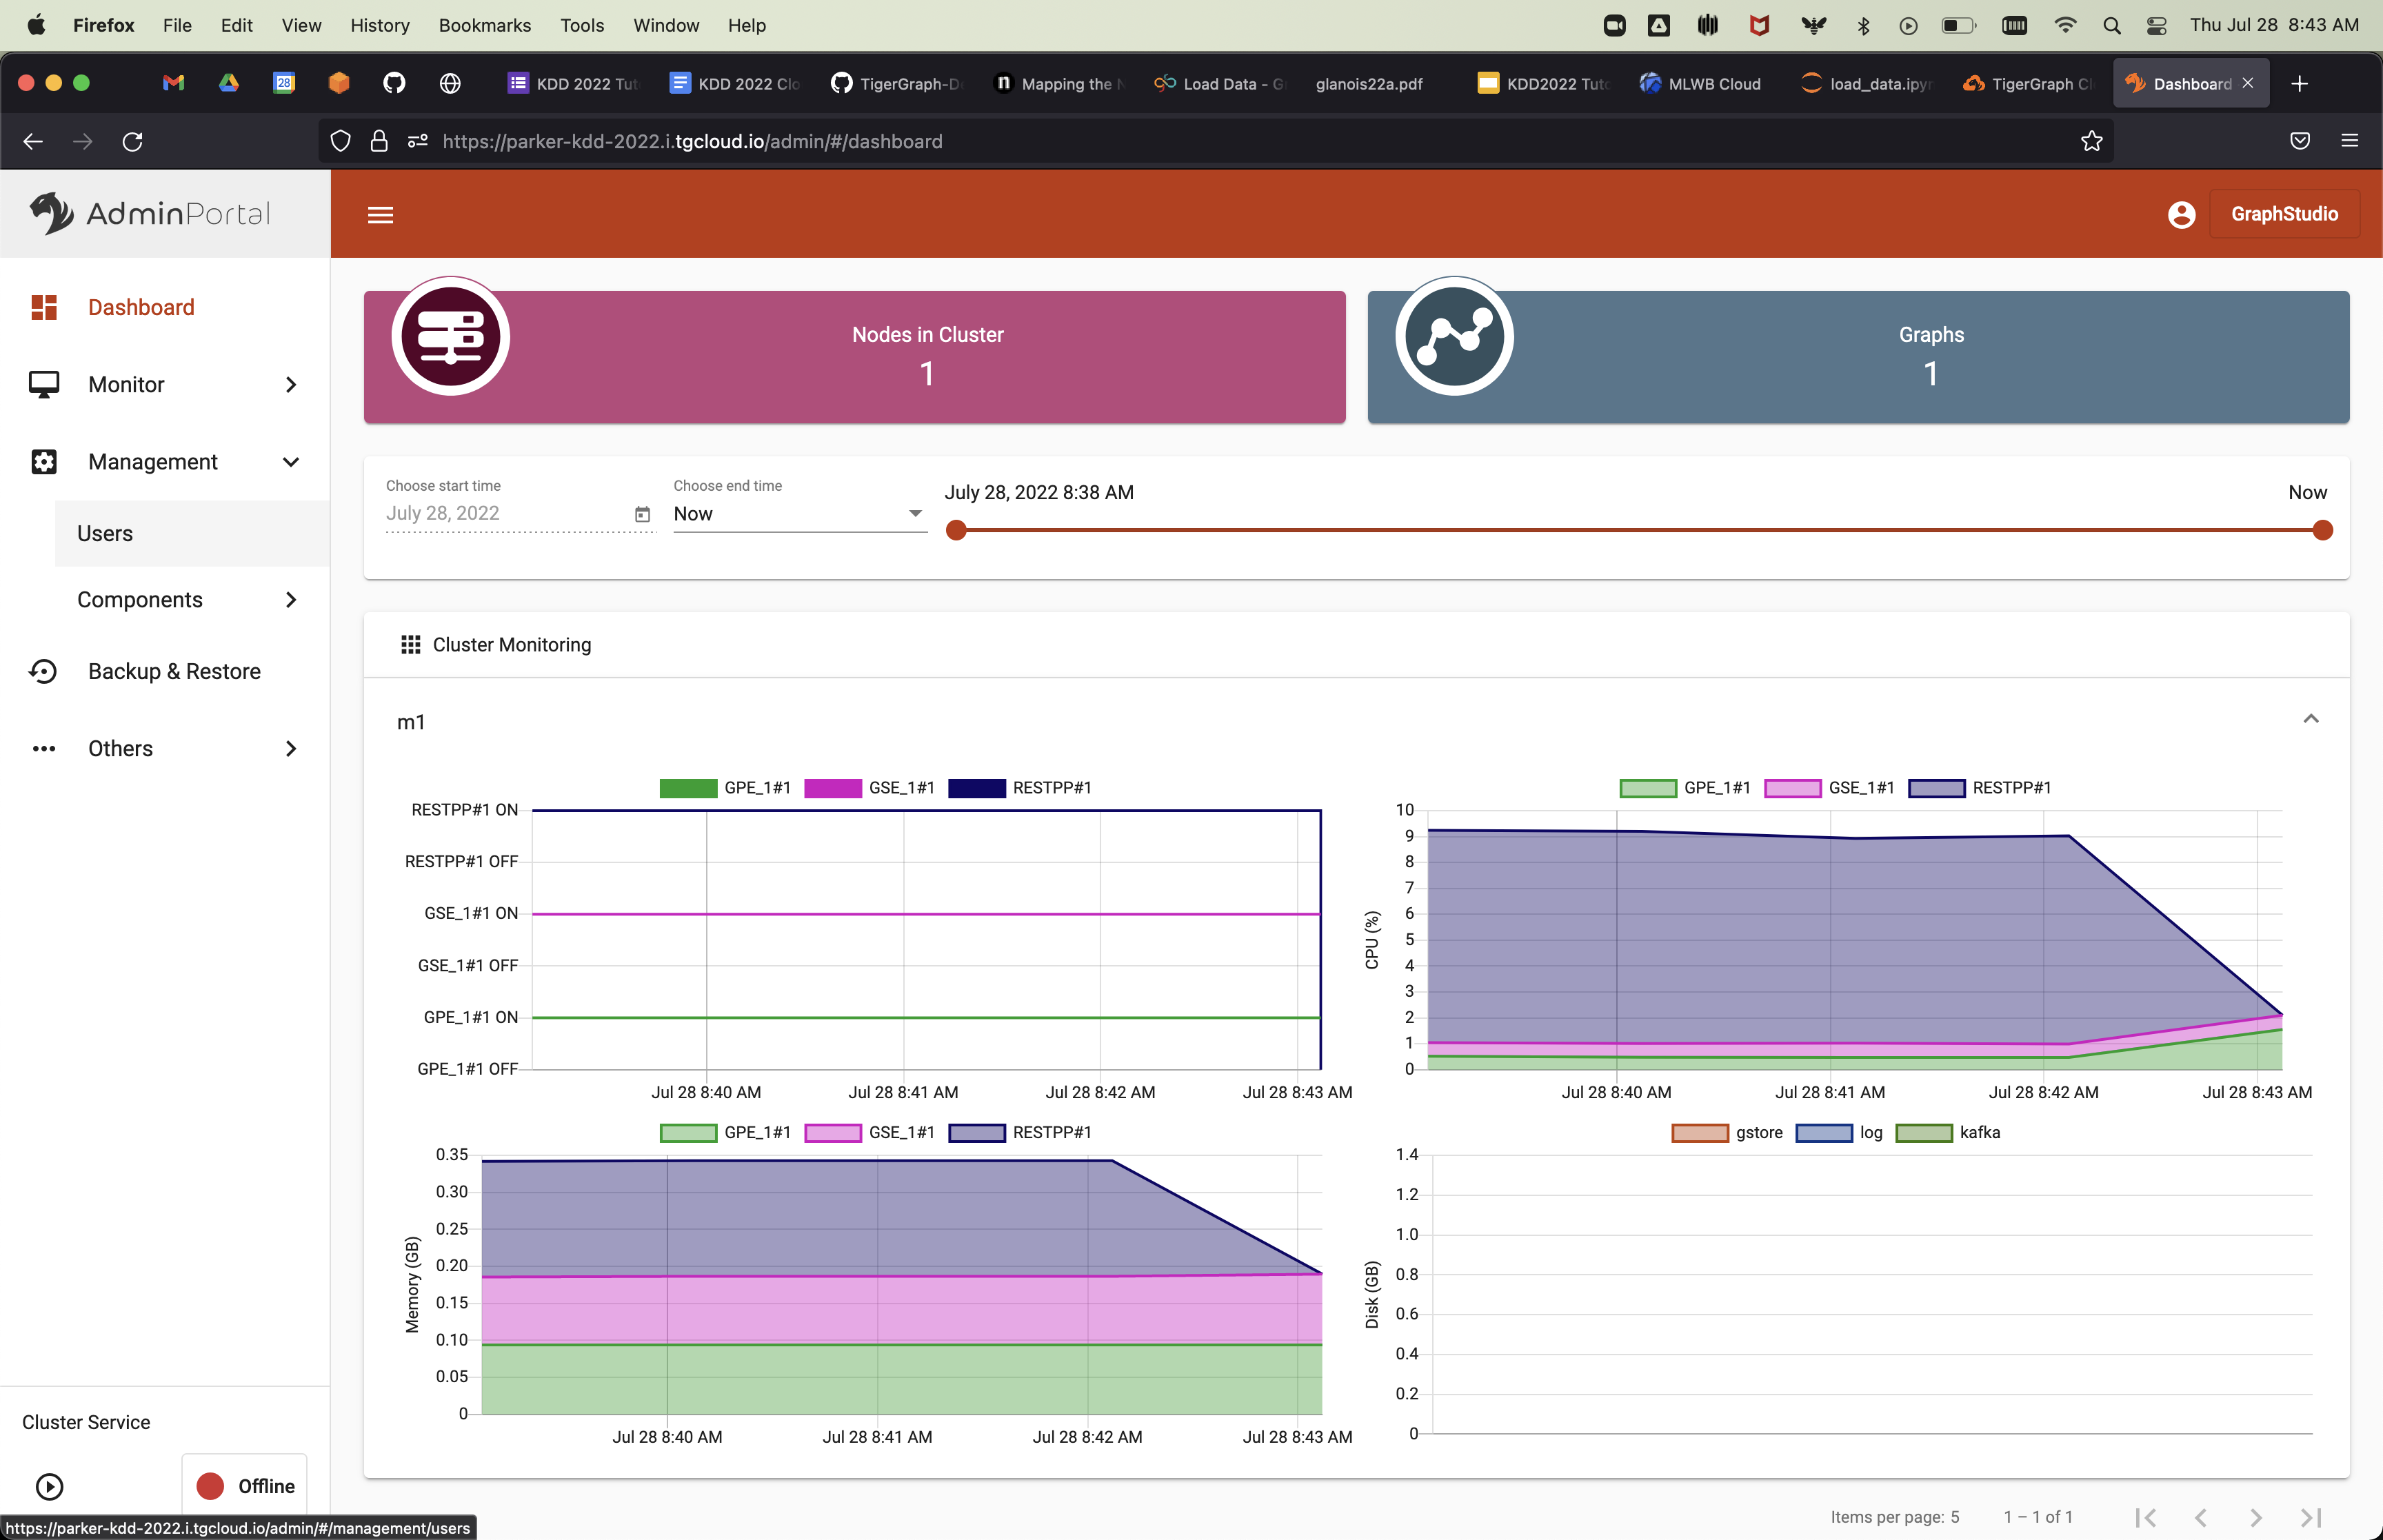Toggle gstore legend in Disk chart
2383x1540 pixels.
pyautogui.click(x=1700, y=1133)
